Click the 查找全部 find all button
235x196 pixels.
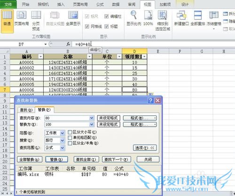pyautogui.click(x=86, y=160)
